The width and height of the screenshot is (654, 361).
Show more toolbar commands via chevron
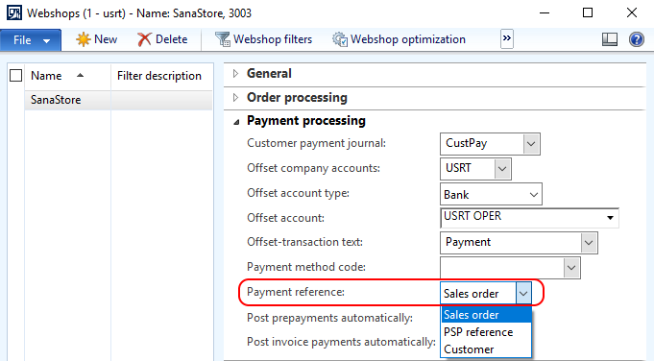[507, 38]
